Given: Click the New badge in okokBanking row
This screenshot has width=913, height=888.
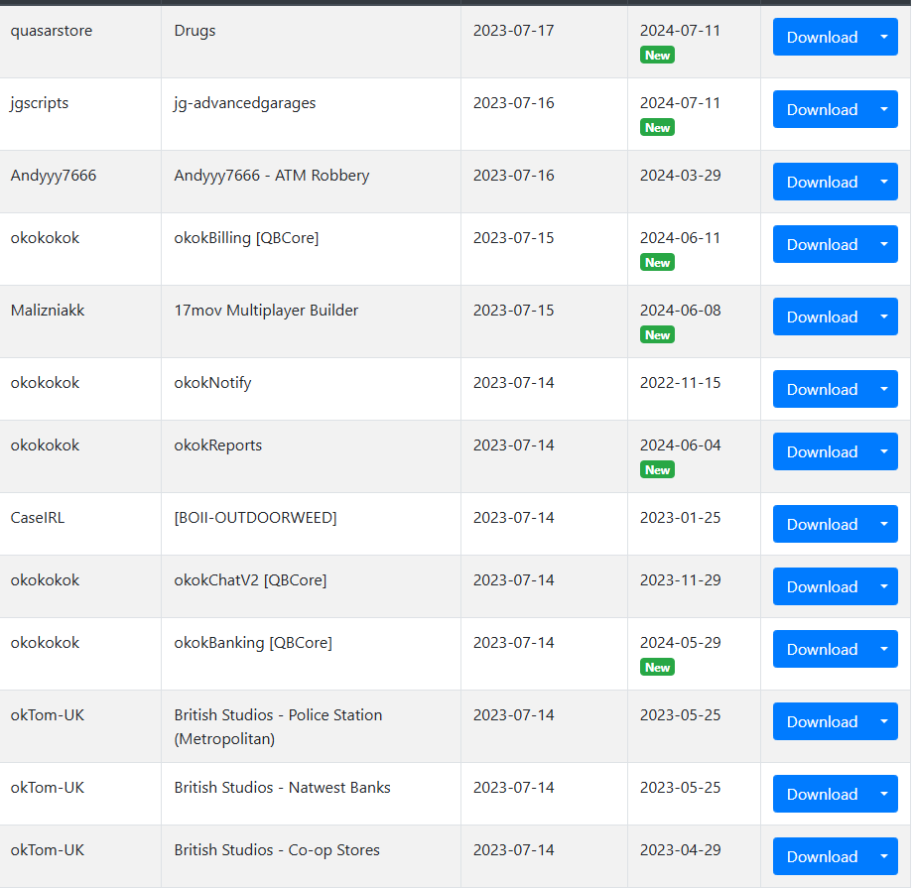Looking at the screenshot, I should (x=657, y=668).
